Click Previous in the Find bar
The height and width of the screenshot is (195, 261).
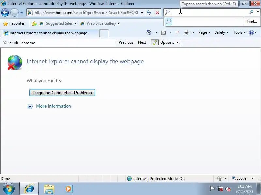(126, 42)
